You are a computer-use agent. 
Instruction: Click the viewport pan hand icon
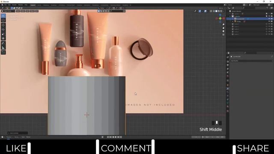[223, 28]
